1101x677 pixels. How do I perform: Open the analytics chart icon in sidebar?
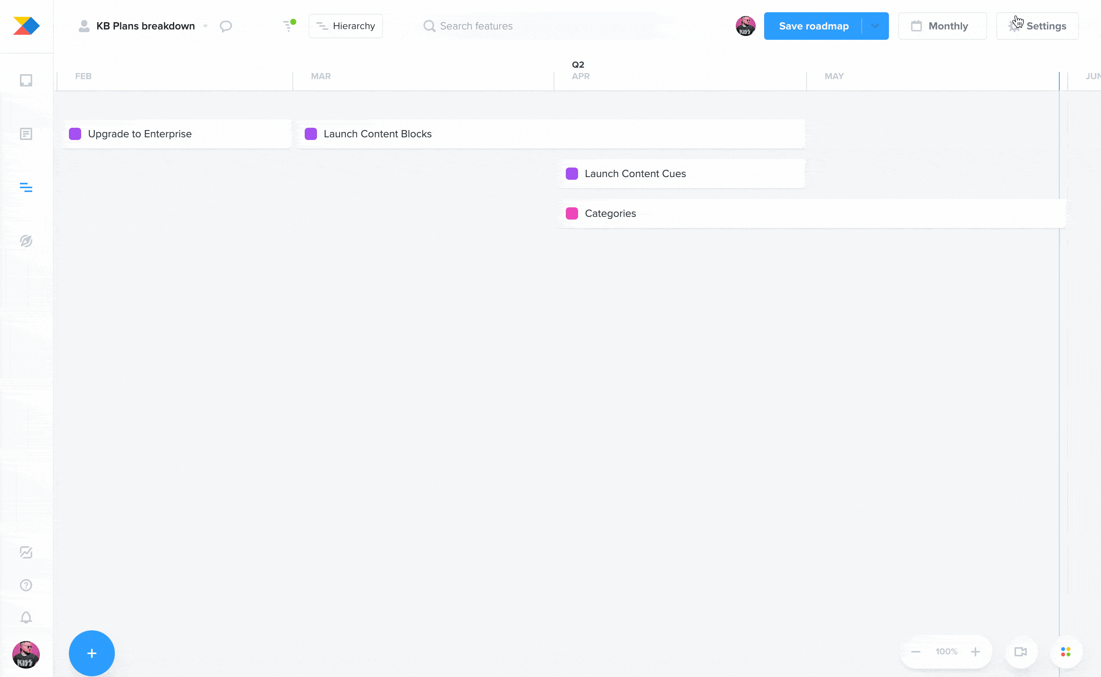[26, 553]
